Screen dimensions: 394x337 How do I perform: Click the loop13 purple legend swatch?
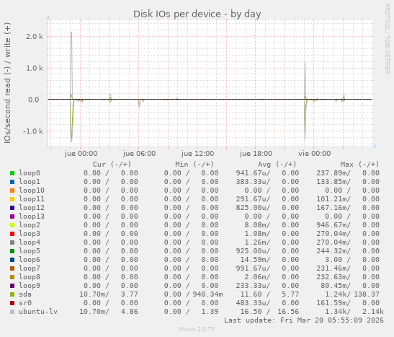(x=12, y=216)
